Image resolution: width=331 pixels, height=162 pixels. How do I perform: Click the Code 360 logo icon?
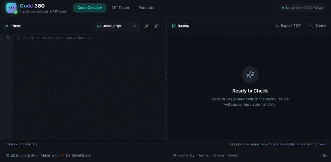(x=11, y=8)
